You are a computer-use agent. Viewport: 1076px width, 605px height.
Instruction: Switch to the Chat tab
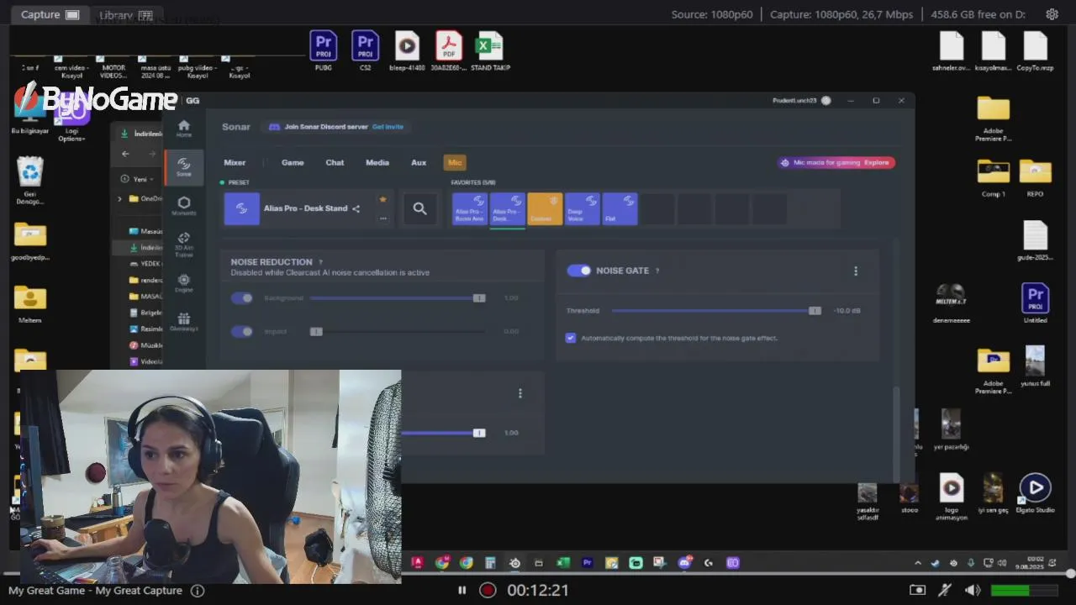[x=335, y=163]
